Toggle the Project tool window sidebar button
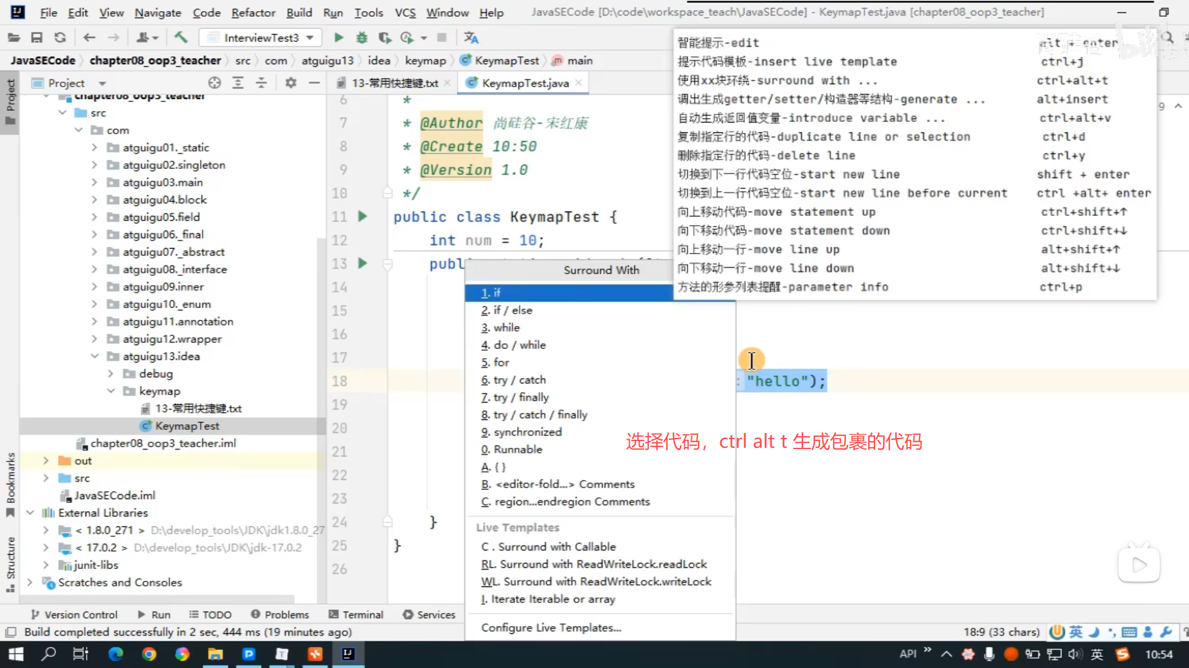Viewport: 1189px width, 668px height. coord(10,102)
